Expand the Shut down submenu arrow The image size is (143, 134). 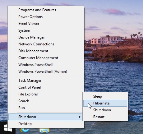[x=80, y=117]
